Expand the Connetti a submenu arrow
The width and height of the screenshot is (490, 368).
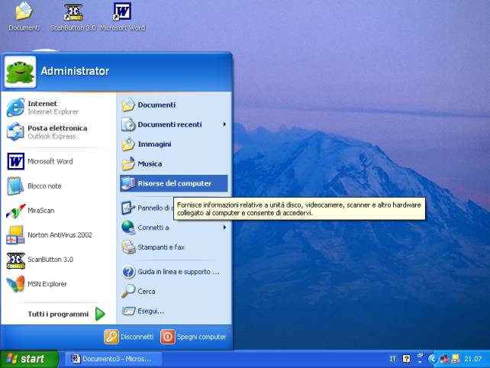(224, 228)
